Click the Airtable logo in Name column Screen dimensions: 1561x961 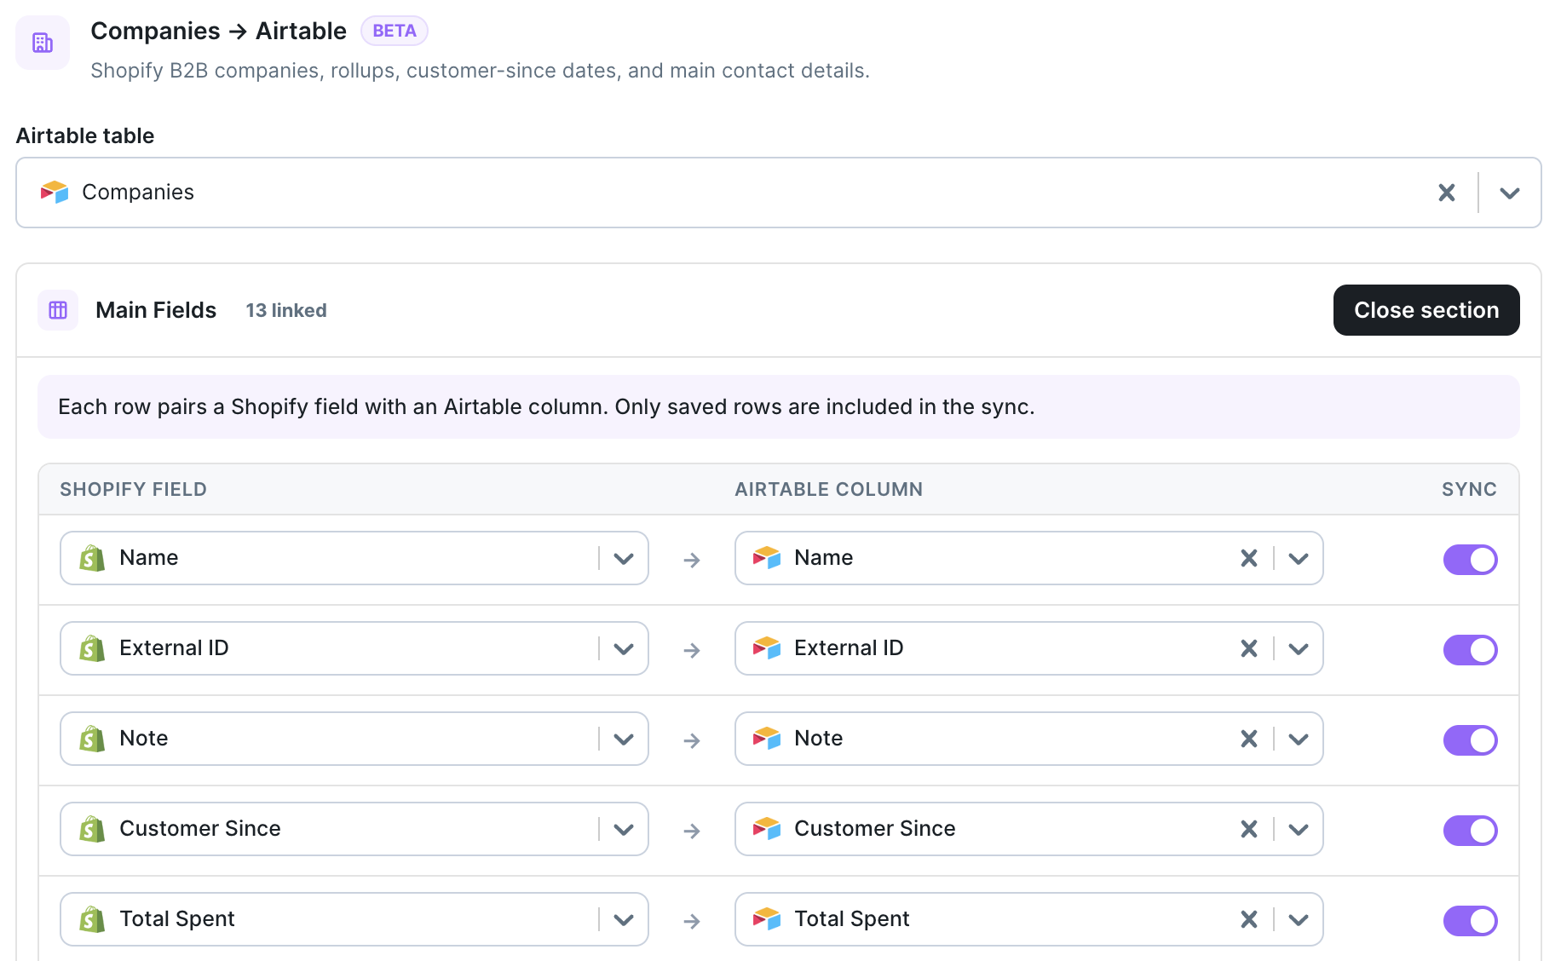click(767, 558)
